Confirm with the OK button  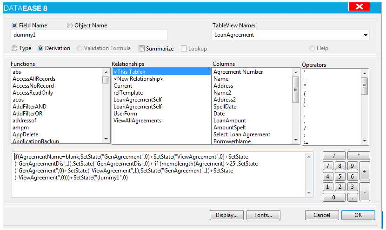(358, 215)
